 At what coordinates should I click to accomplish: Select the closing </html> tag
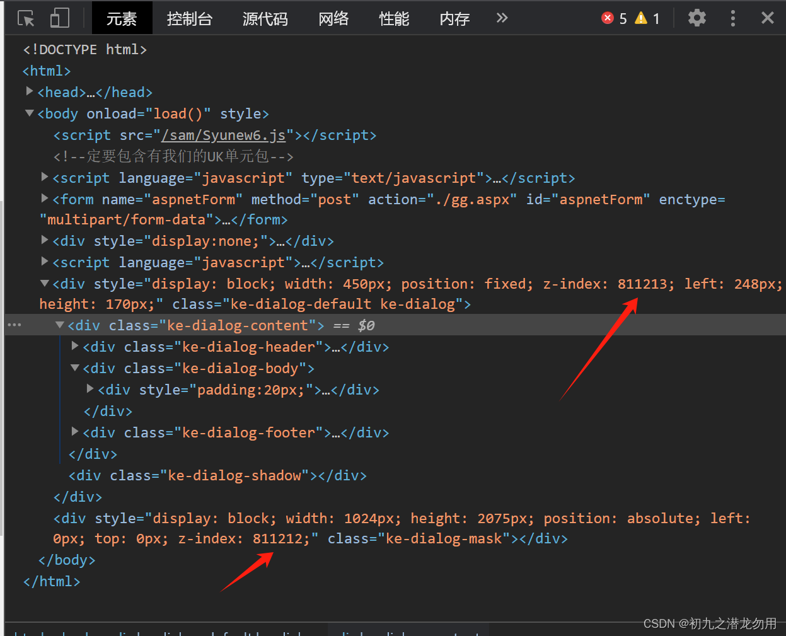tap(52, 581)
